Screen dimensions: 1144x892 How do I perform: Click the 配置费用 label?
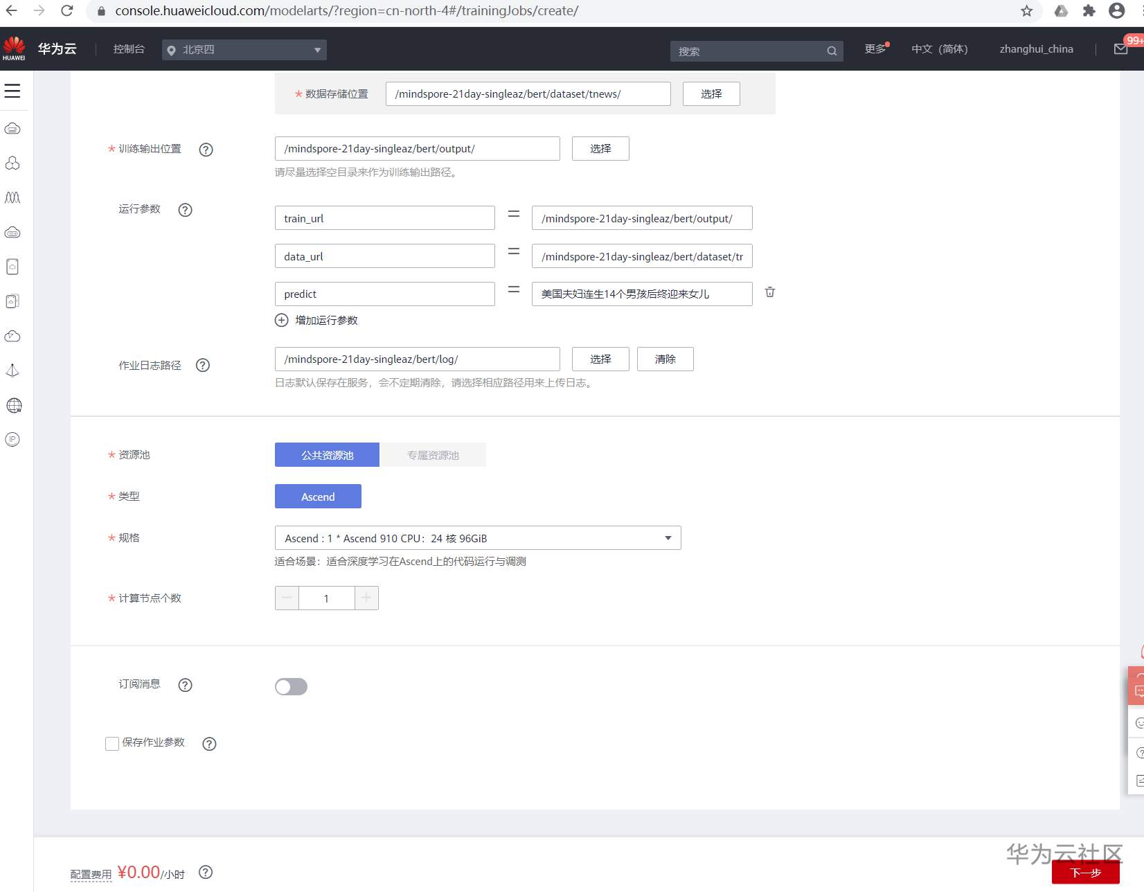[91, 875]
